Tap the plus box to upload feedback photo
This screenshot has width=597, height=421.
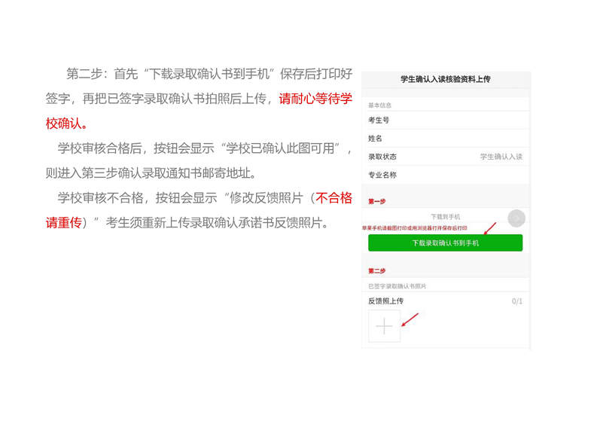click(x=384, y=326)
